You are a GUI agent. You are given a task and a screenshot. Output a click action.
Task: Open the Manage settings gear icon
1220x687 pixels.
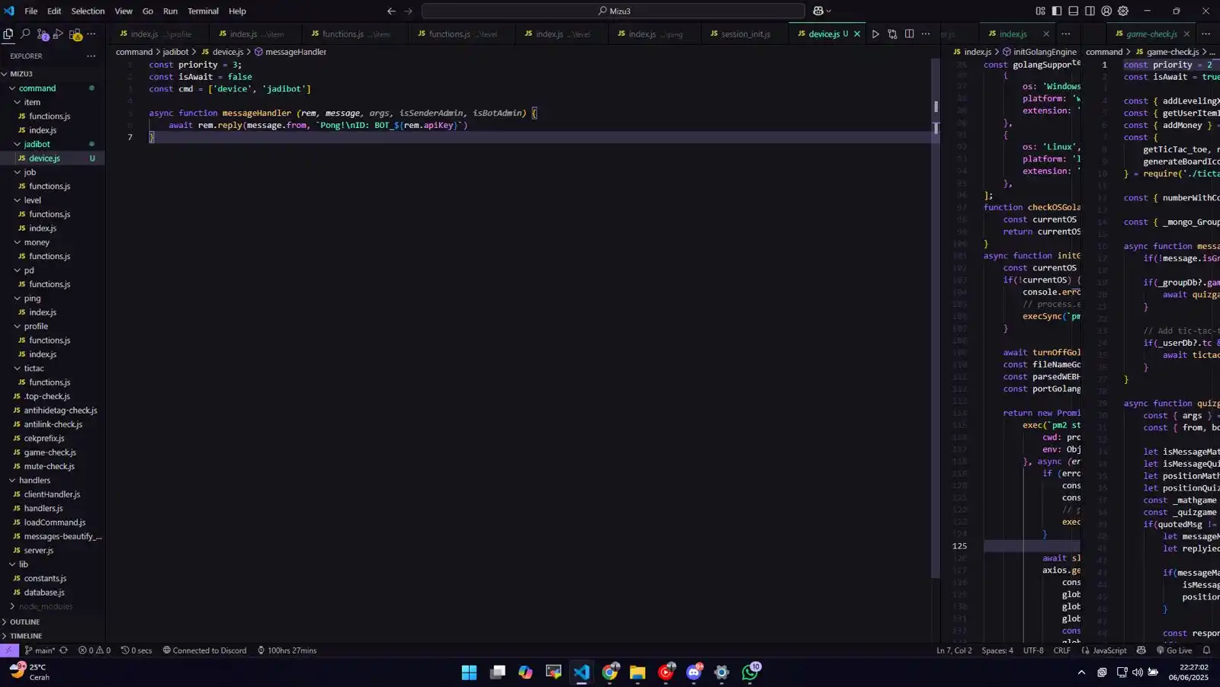point(1123,11)
